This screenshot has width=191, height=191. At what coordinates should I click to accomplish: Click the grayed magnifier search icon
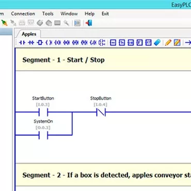[x=66, y=23]
